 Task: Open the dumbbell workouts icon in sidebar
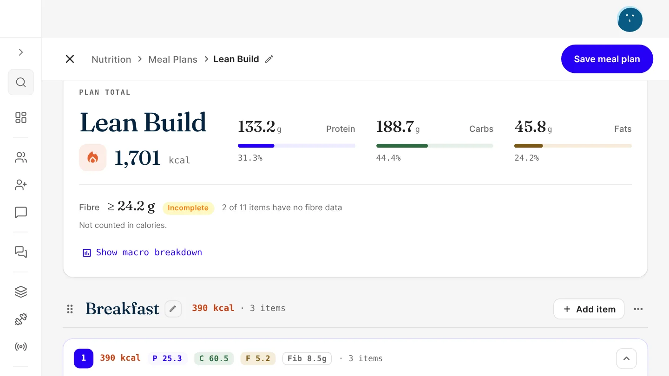pos(21,319)
